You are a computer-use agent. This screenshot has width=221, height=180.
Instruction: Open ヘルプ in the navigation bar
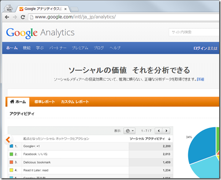pyautogui.click(x=115, y=48)
